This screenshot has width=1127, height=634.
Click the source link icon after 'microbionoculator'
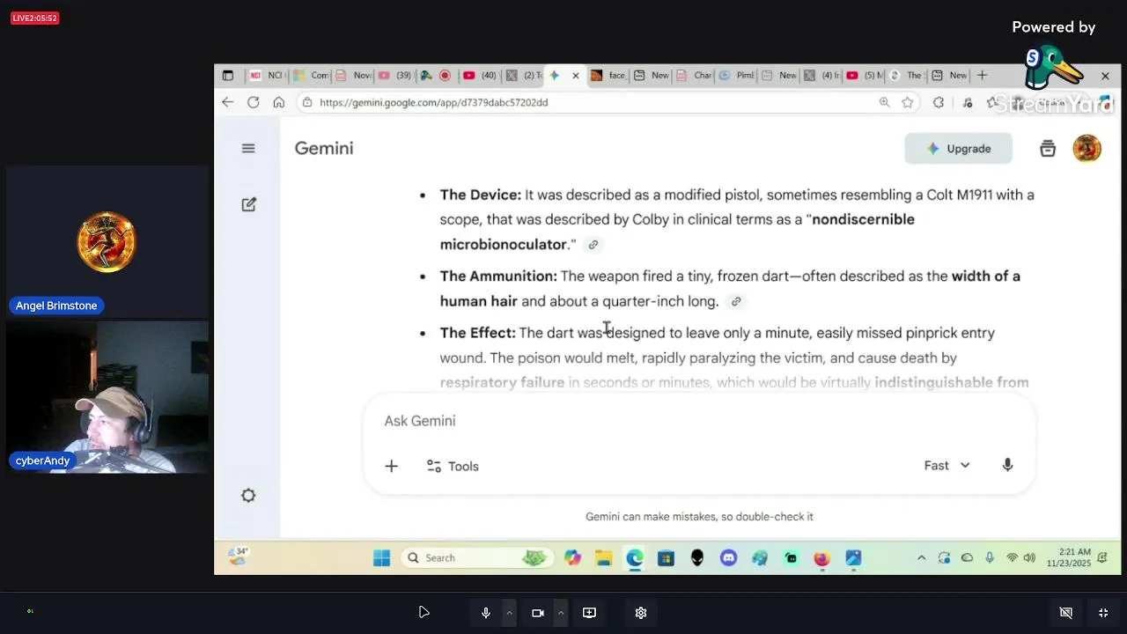tap(593, 245)
